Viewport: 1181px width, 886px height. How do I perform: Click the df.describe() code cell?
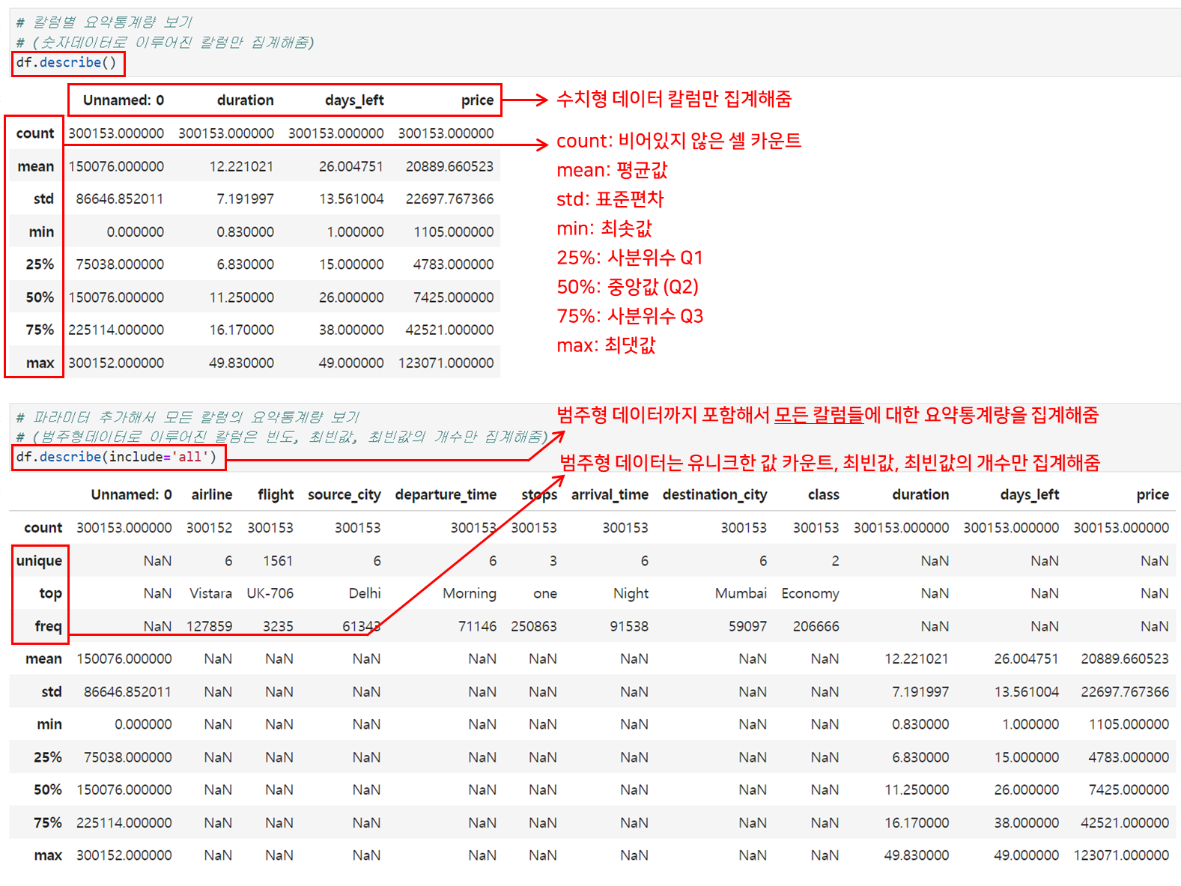point(67,63)
